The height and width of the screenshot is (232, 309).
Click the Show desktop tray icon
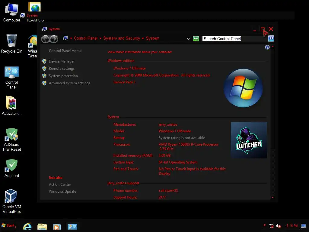pos(304,226)
